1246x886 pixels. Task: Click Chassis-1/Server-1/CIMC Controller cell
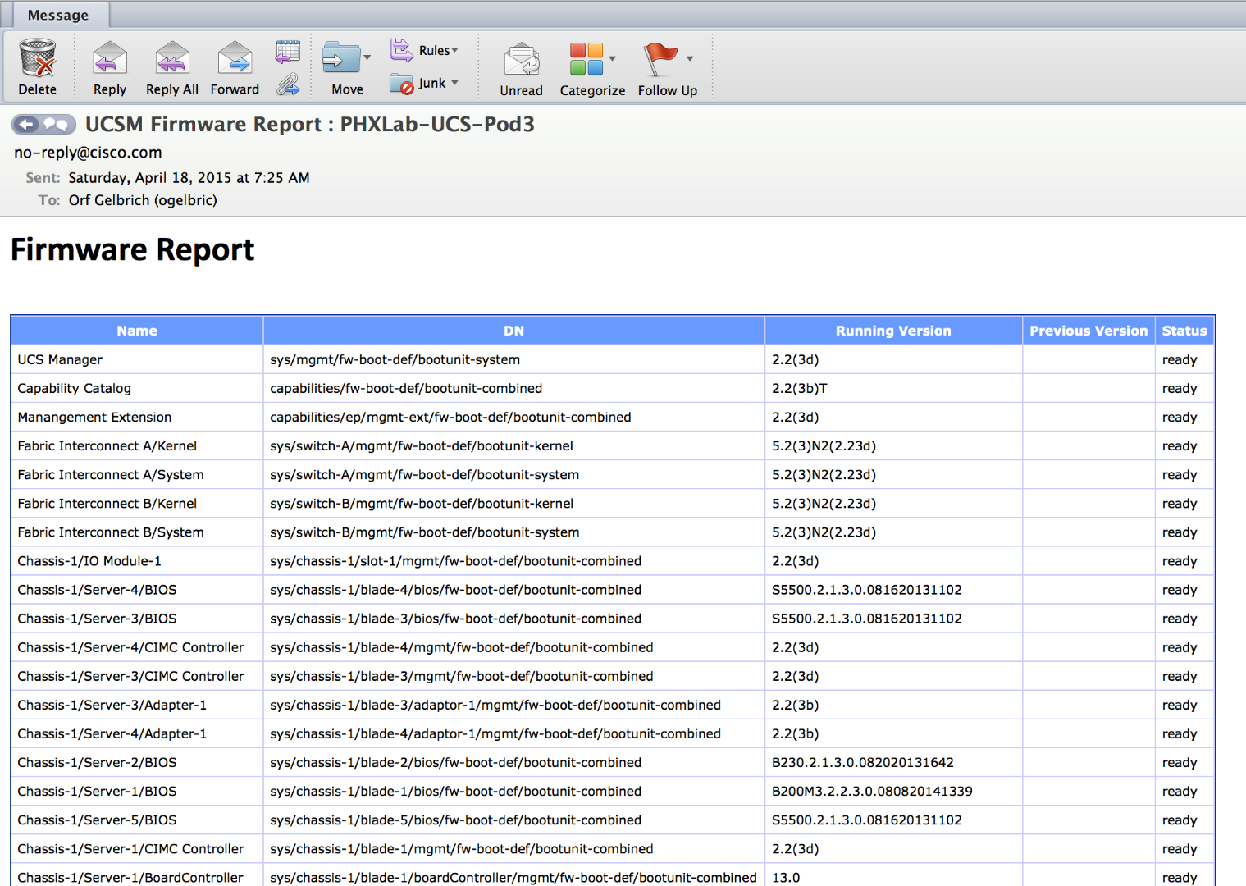137,848
